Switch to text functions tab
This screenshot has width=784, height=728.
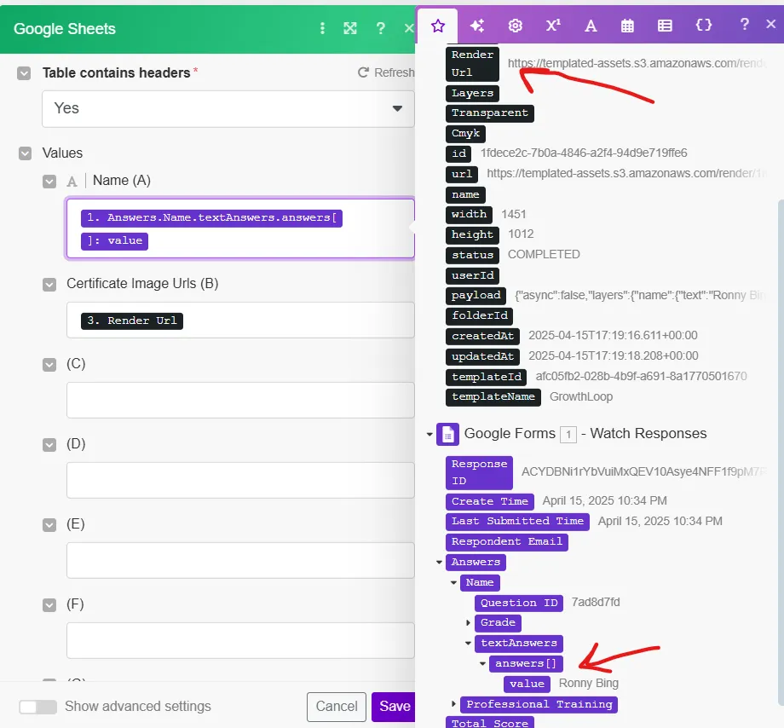[591, 26]
